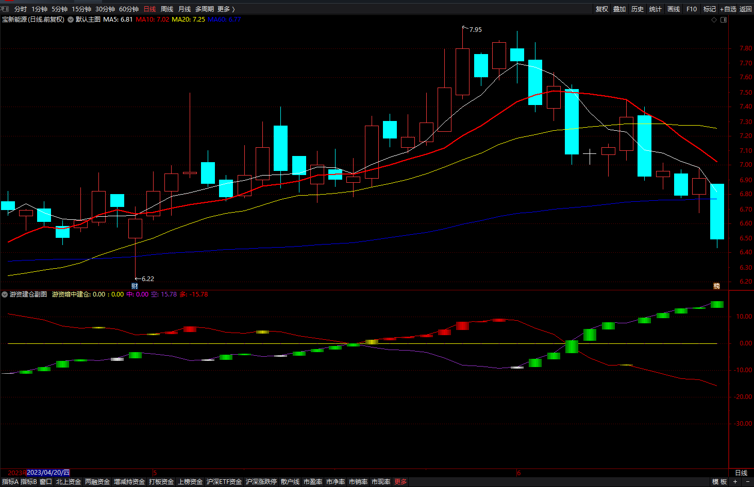Show the 市现率 indicator
The image size is (754, 487).
point(381,482)
